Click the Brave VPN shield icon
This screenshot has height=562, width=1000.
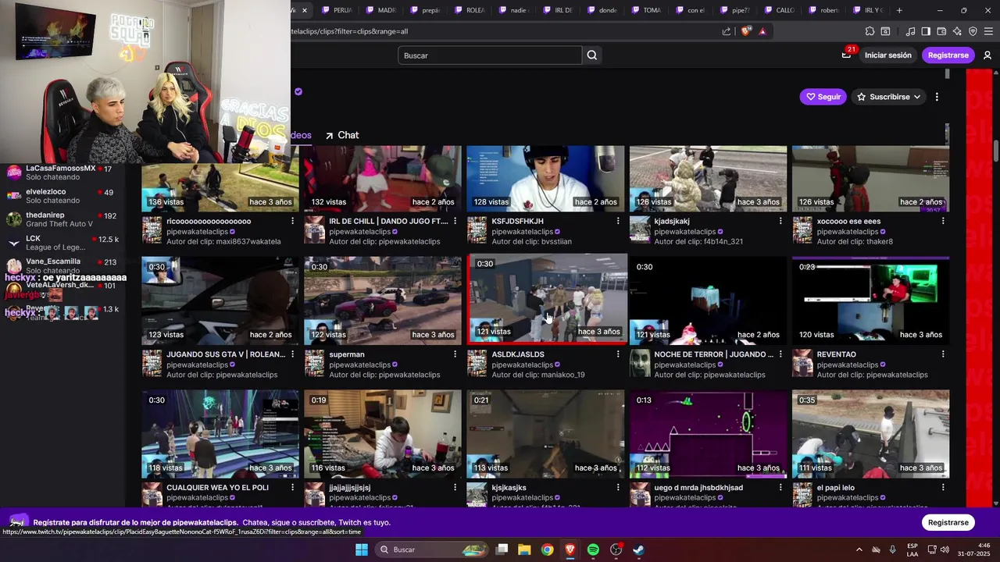pos(973,31)
